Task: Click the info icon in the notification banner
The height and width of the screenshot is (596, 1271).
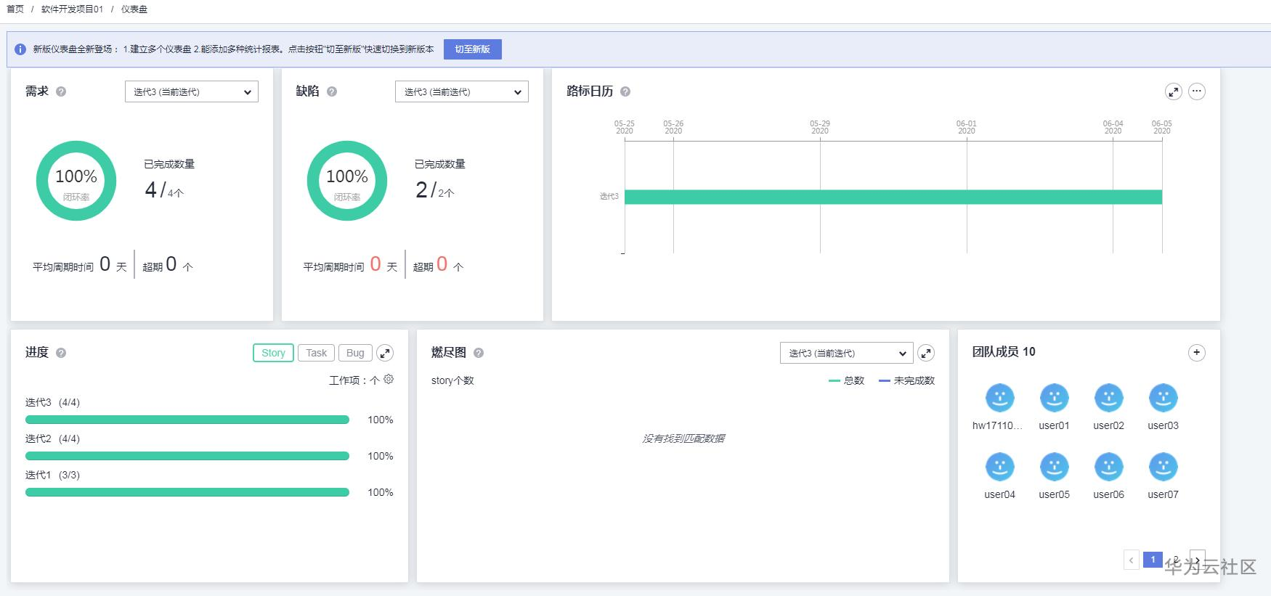Action: pyautogui.click(x=20, y=49)
